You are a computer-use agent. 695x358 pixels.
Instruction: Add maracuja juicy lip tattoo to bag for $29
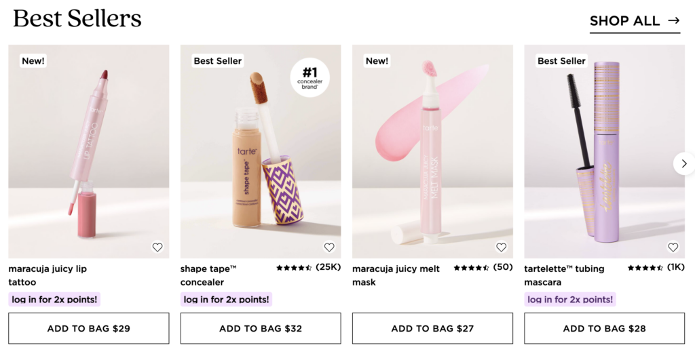pos(89,329)
